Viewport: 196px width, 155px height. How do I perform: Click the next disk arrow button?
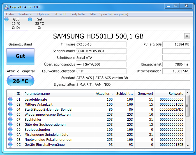[187, 36]
